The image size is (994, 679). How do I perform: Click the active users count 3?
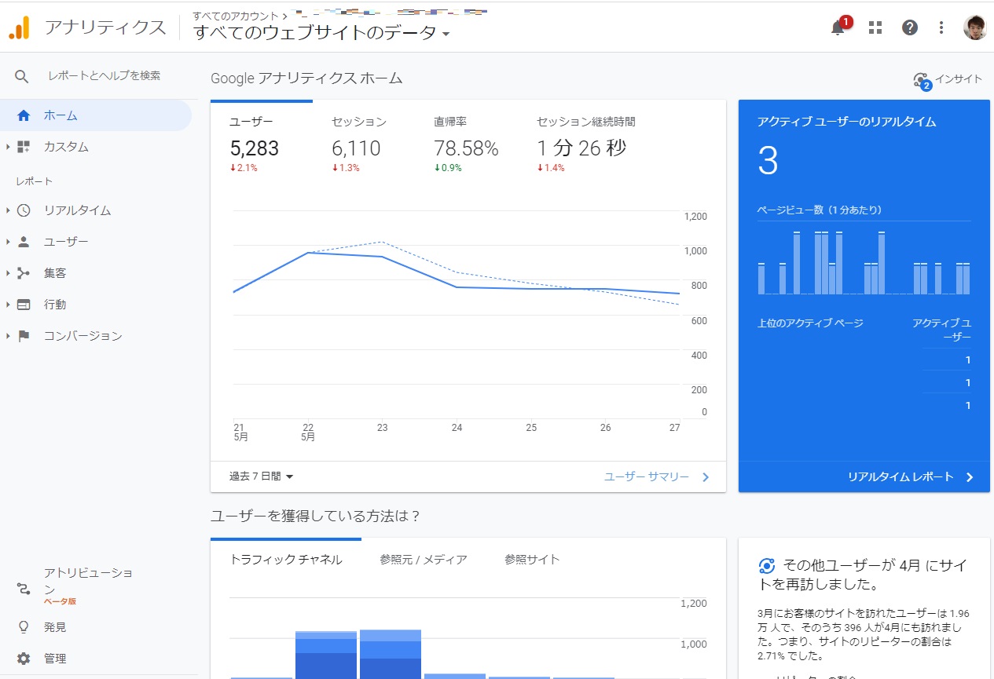768,161
